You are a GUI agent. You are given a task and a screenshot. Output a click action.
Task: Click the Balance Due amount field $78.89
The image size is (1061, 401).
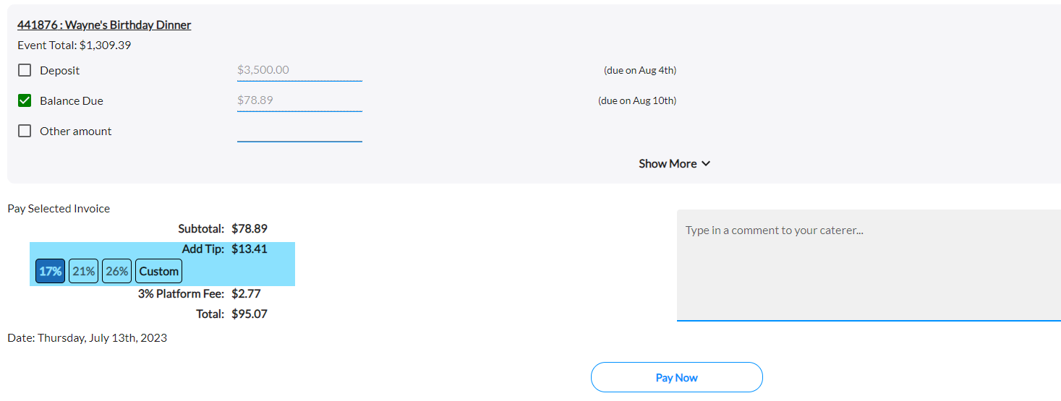point(299,100)
